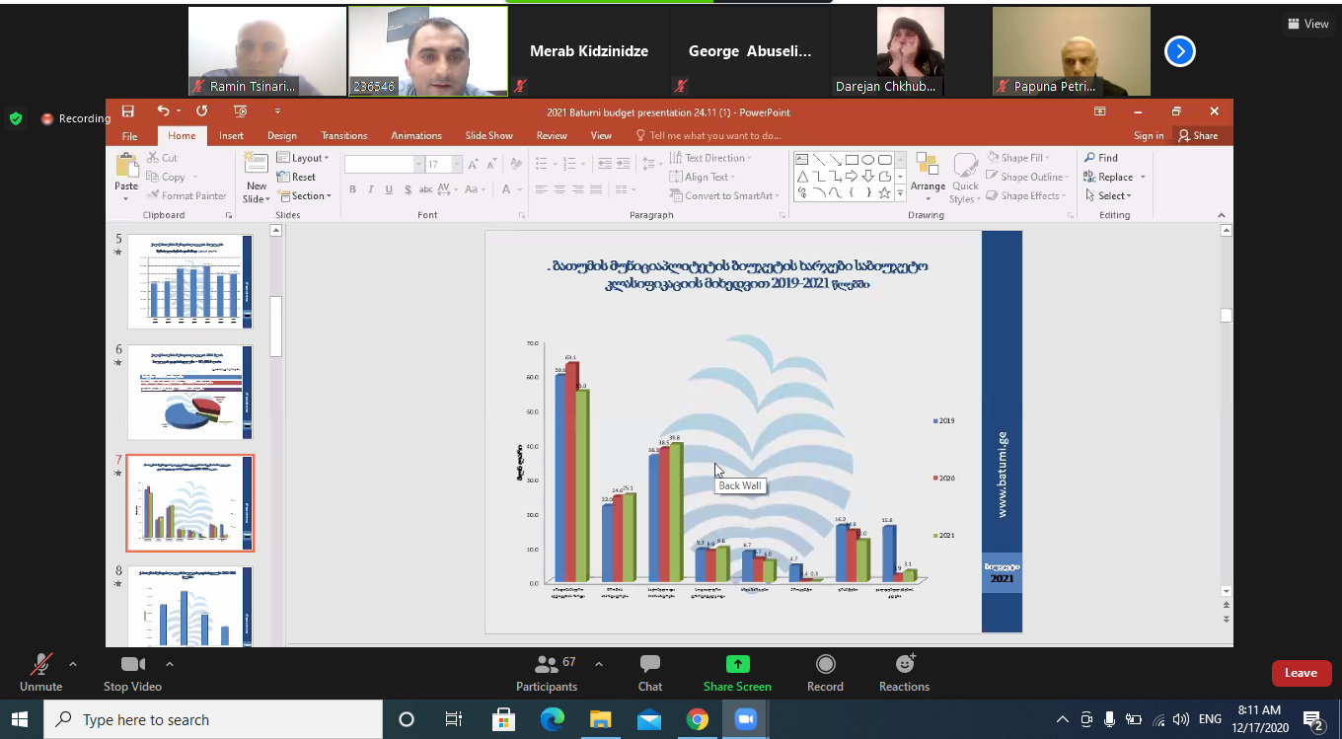Click the New Slide icon
The width and height of the screenshot is (1342, 739).
pos(257,168)
